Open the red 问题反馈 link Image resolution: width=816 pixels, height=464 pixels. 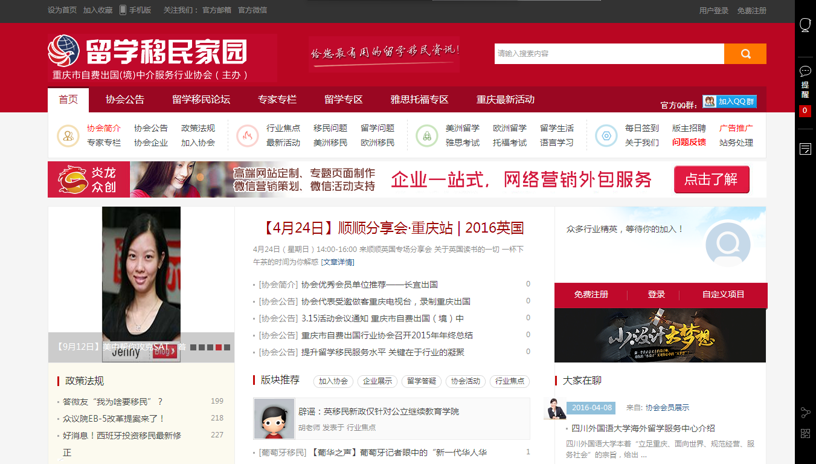pos(689,143)
